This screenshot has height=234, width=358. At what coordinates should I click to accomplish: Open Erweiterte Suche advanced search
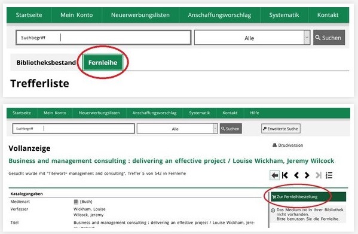[x=281, y=129]
